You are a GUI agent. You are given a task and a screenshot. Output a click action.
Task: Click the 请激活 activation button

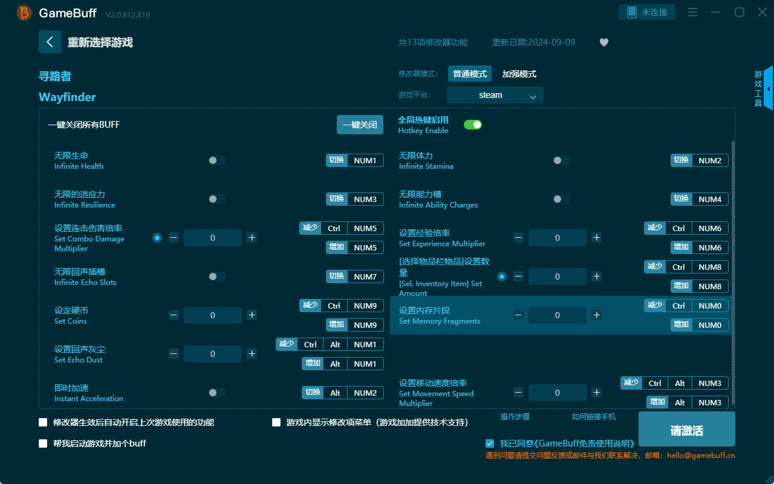tap(686, 429)
